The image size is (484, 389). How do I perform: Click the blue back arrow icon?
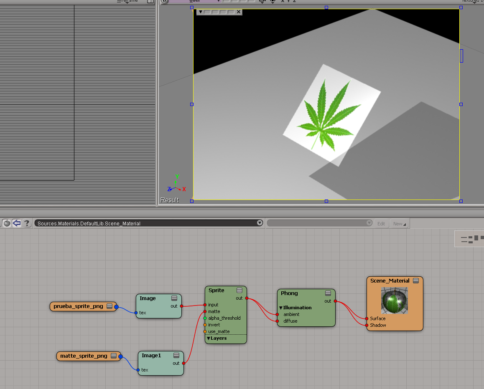tap(17, 223)
